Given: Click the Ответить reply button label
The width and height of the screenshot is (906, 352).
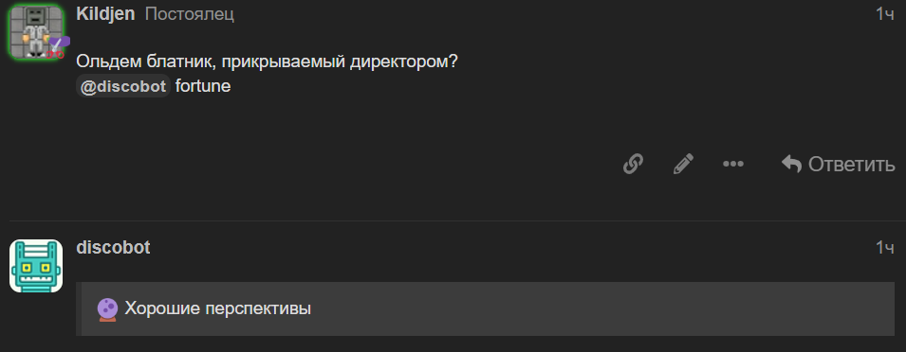Looking at the screenshot, I should (x=851, y=165).
